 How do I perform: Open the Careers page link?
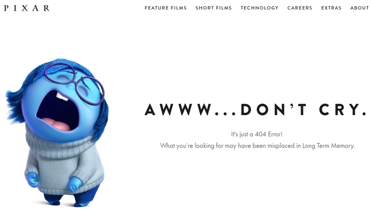(x=300, y=8)
